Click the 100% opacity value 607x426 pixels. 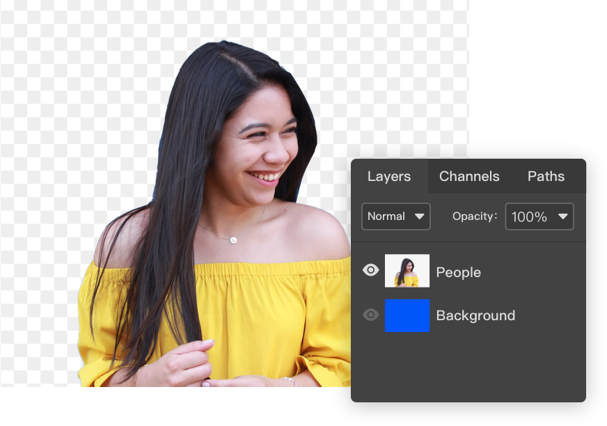pyautogui.click(x=530, y=216)
